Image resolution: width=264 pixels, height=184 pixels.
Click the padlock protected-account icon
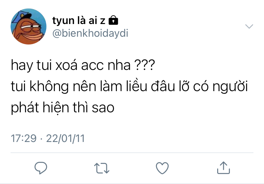[x=113, y=20]
